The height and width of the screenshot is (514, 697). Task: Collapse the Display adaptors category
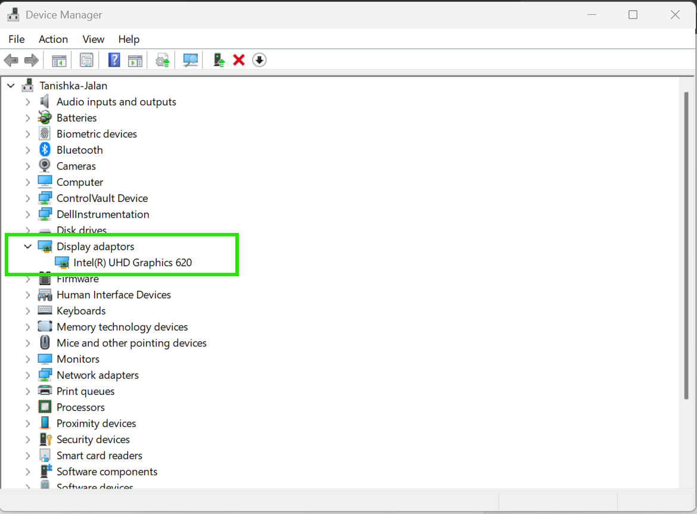(x=27, y=246)
